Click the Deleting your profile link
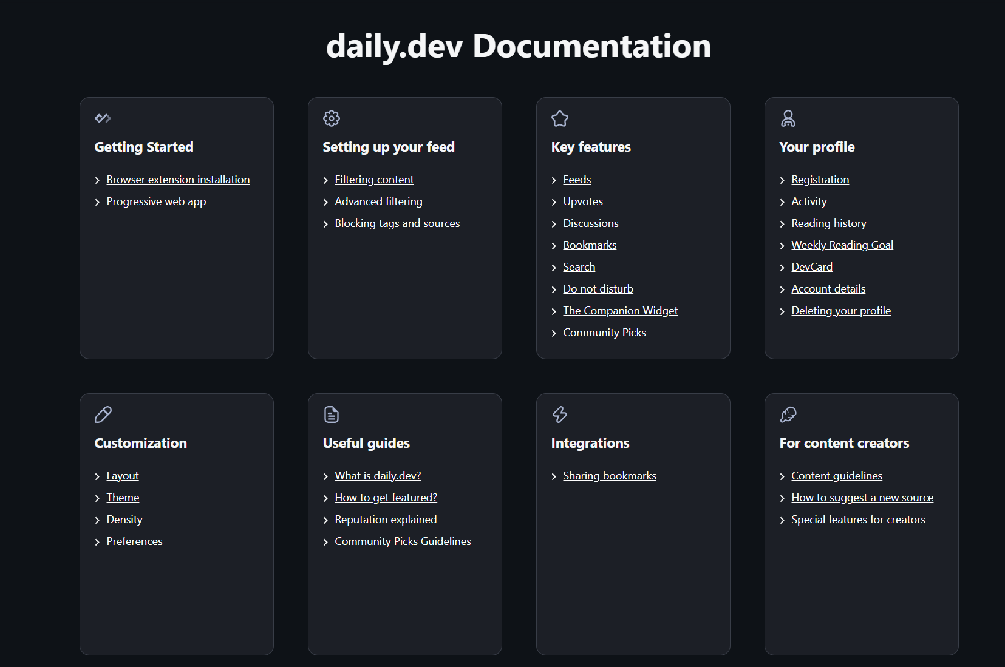This screenshot has height=667, width=1005. click(x=840, y=310)
